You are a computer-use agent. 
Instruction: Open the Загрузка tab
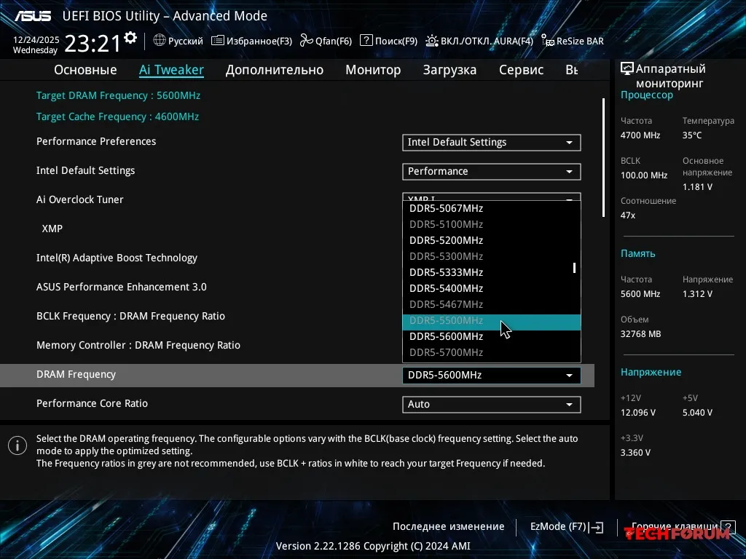pos(449,70)
